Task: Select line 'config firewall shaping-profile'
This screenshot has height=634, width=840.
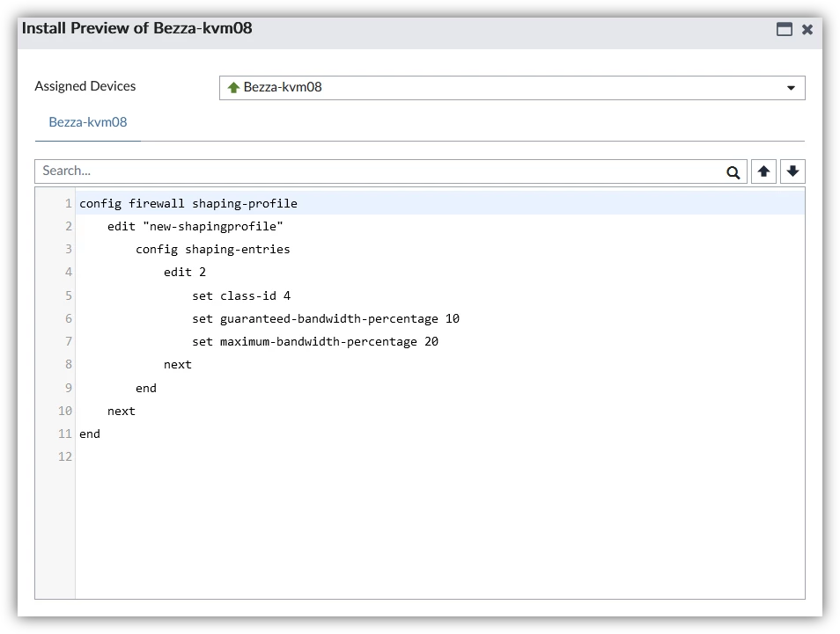Action: tap(188, 203)
